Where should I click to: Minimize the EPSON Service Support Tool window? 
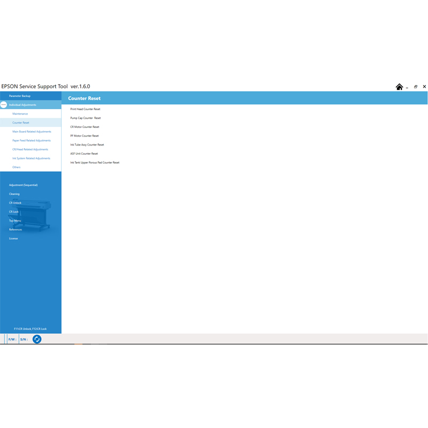[407, 87]
